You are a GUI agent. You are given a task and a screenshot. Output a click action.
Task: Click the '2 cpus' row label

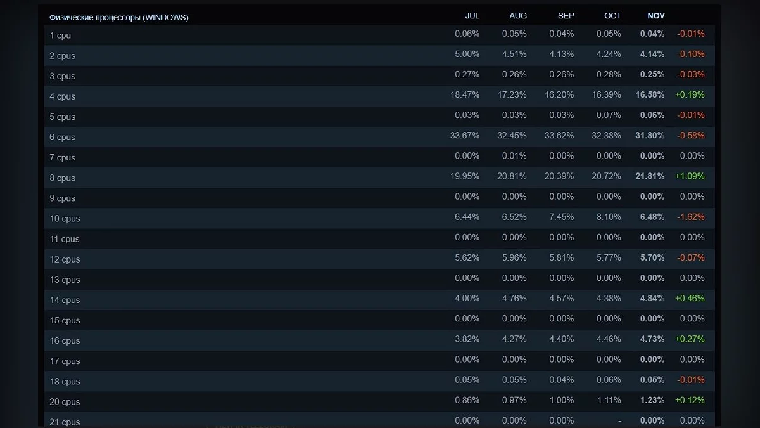(x=62, y=56)
